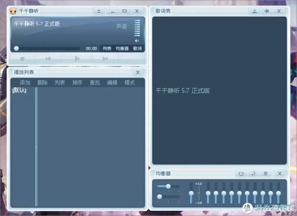
Task: Open the equalizer presets menu icon
Action: pos(266,173)
